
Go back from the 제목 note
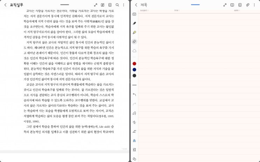[x=136, y=5]
